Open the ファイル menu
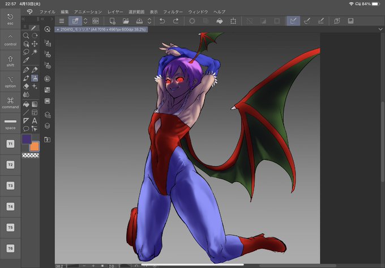This screenshot has width=385, height=268. click(47, 12)
